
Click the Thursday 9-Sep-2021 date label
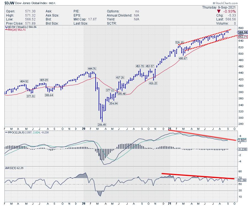click(x=226, y=7)
